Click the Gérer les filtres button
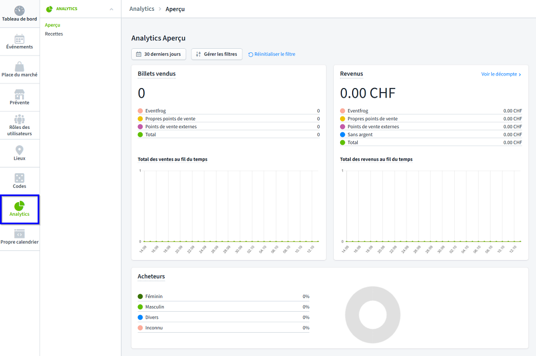This screenshot has height=356, width=536. tap(217, 54)
